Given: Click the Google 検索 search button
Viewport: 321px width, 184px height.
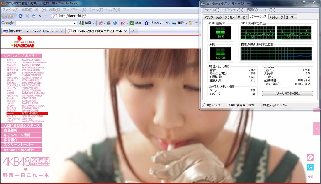Looking at the screenshot, I should click(85, 23).
